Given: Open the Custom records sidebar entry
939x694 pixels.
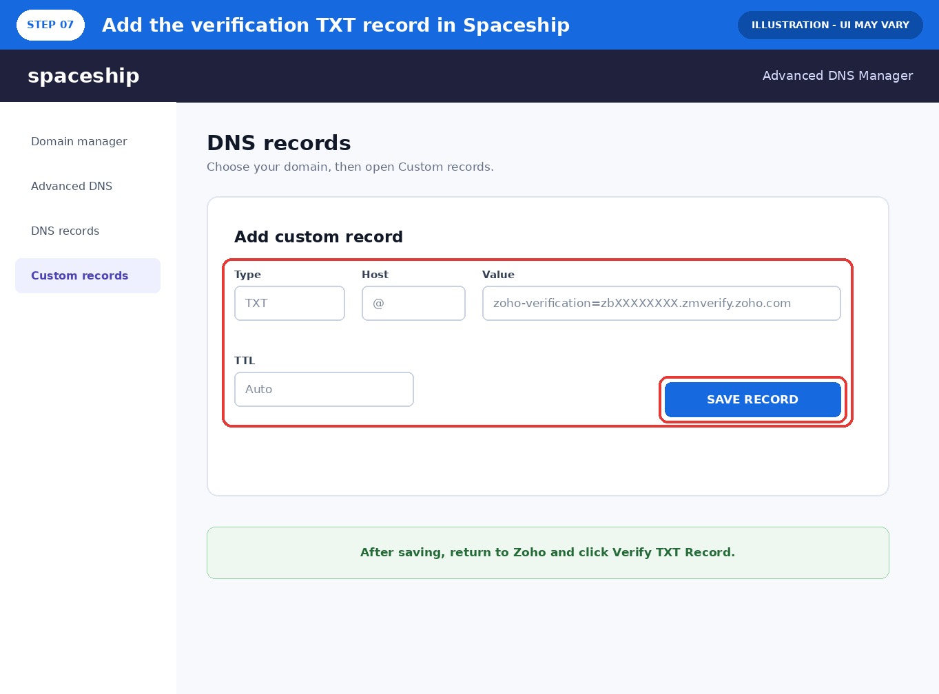Looking at the screenshot, I should pyautogui.click(x=87, y=275).
